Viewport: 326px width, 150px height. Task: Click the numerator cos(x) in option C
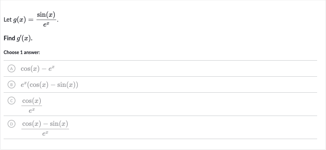[32, 101]
